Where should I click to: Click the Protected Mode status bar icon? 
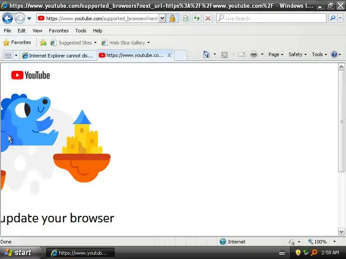pyautogui.click(x=292, y=242)
